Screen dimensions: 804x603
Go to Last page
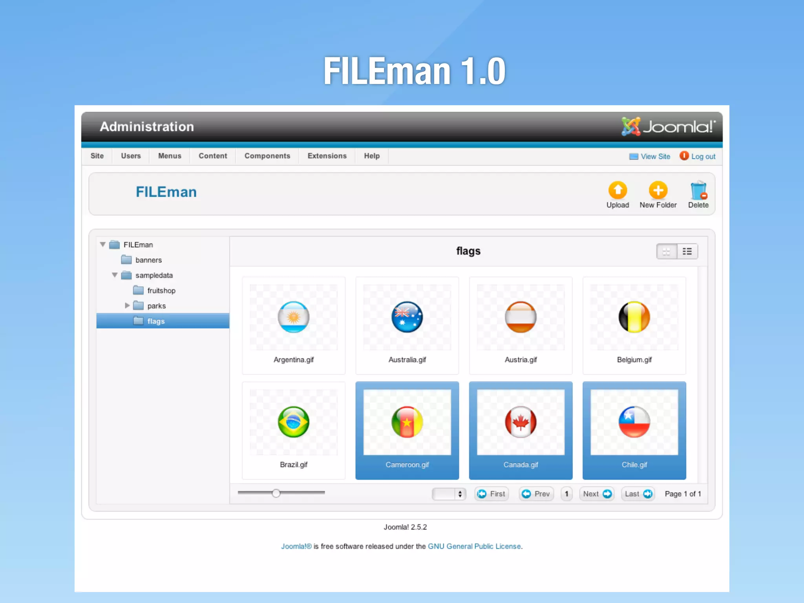(638, 494)
